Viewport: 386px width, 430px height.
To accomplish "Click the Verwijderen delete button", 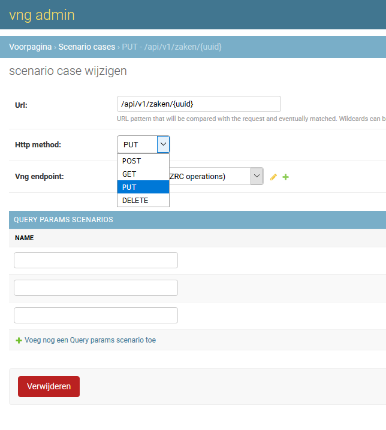I will point(49,386).
